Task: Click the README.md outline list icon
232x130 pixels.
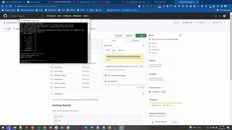Action: [x=51, y=94]
